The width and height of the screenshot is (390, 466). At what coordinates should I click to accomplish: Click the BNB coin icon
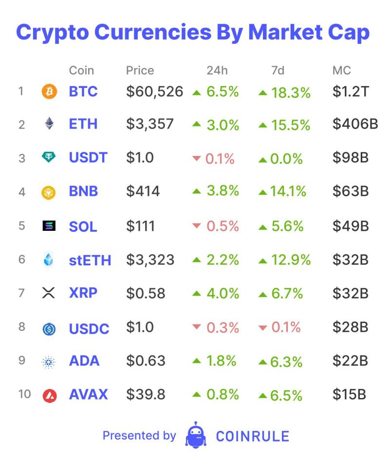click(49, 192)
